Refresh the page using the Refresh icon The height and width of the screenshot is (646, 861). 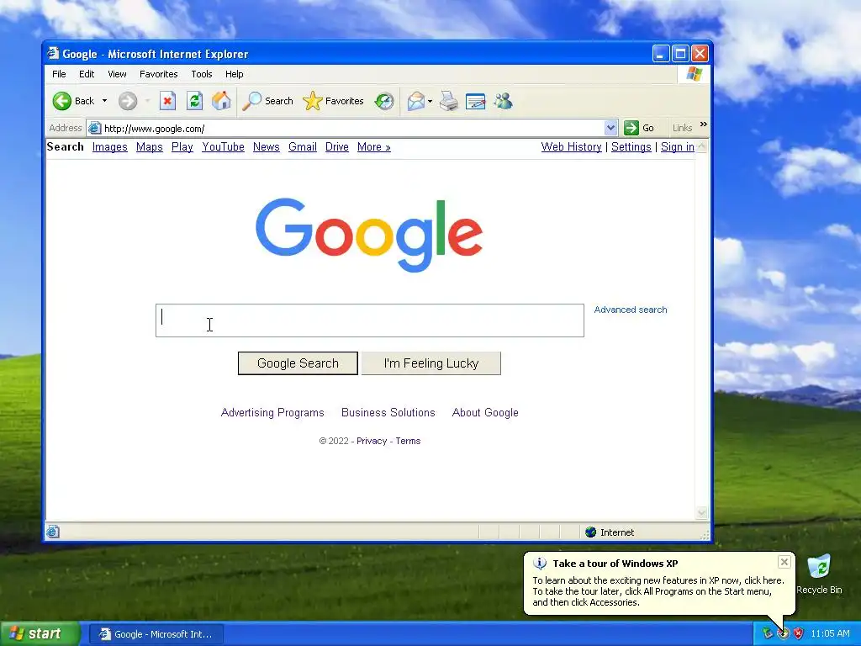tap(194, 101)
